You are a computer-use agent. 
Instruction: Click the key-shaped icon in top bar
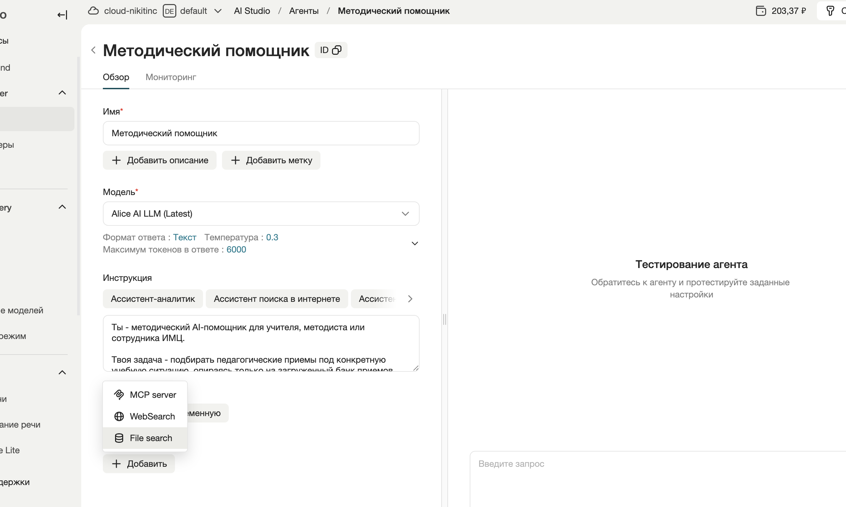830,11
